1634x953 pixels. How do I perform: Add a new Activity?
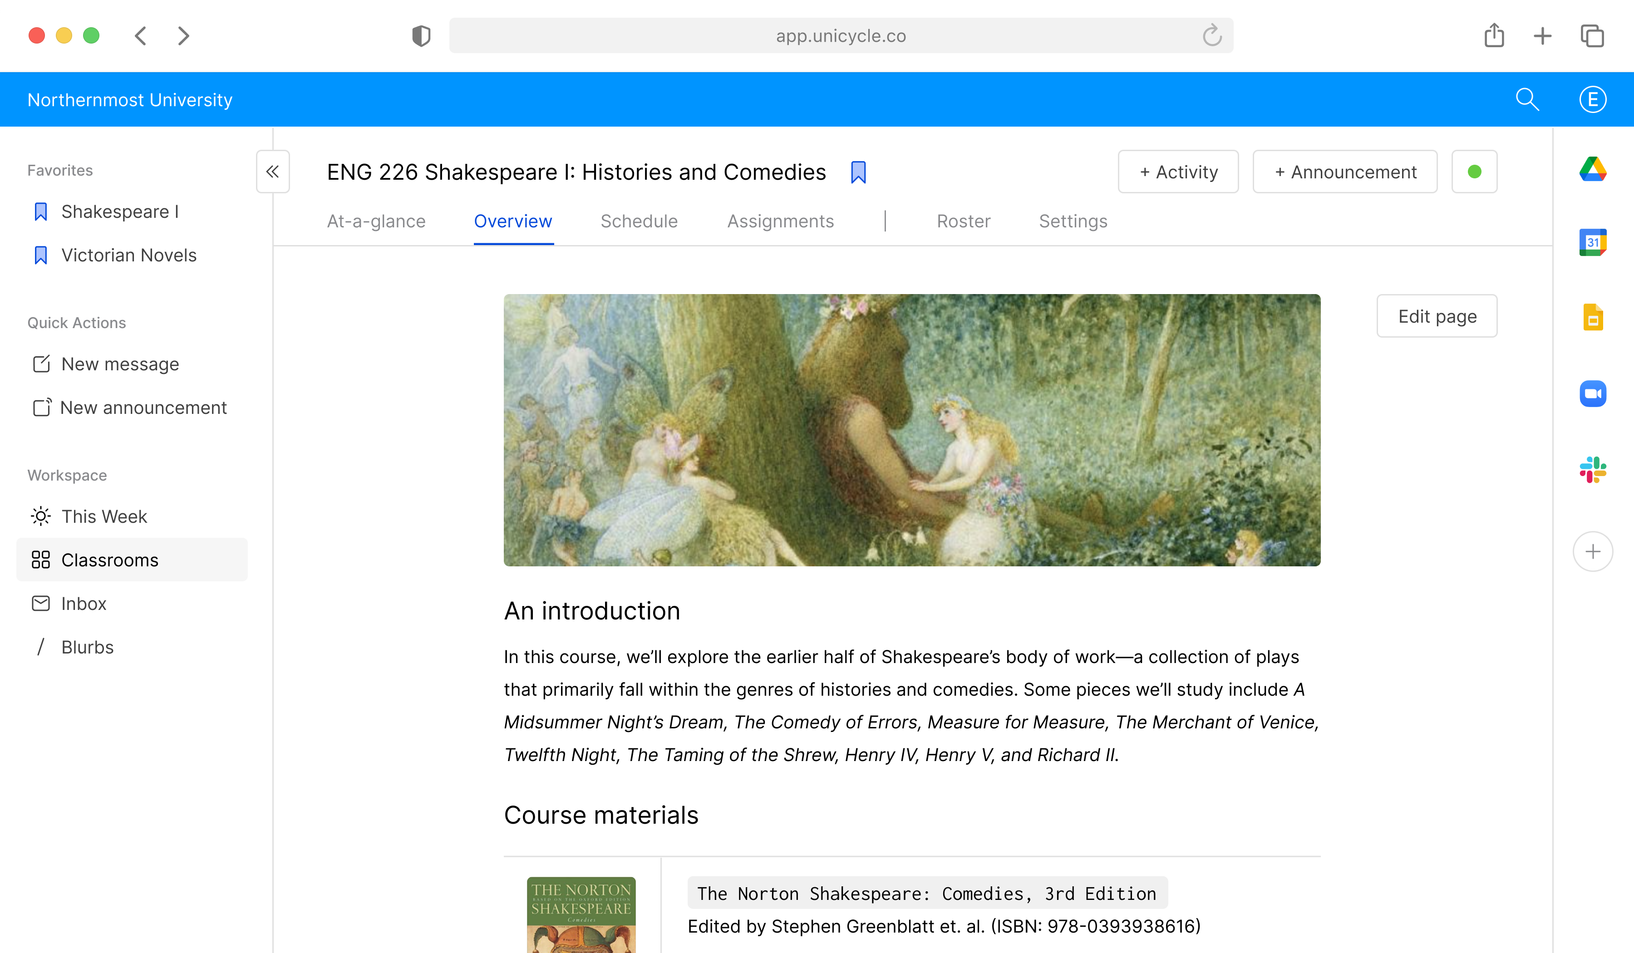pyautogui.click(x=1178, y=172)
